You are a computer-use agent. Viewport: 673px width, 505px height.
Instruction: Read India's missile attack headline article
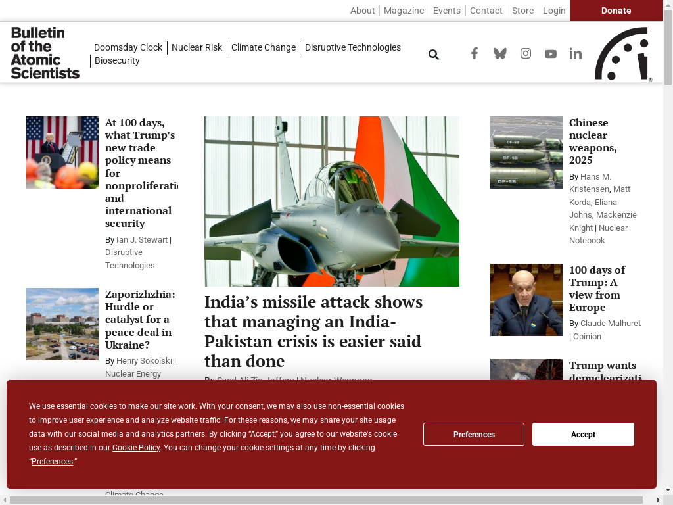click(x=313, y=331)
